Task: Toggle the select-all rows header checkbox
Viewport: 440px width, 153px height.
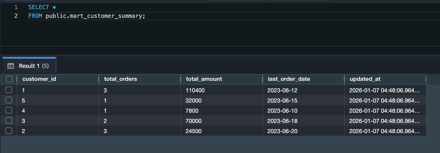Action: pos(9,79)
